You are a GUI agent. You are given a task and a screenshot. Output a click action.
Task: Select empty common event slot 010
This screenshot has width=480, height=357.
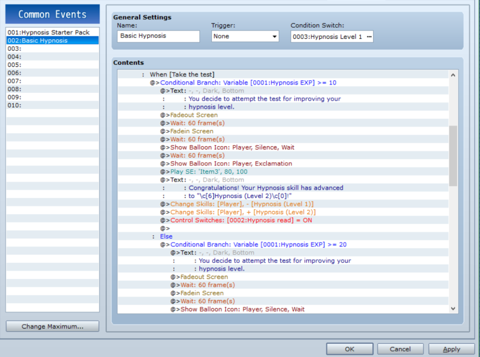[53, 105]
